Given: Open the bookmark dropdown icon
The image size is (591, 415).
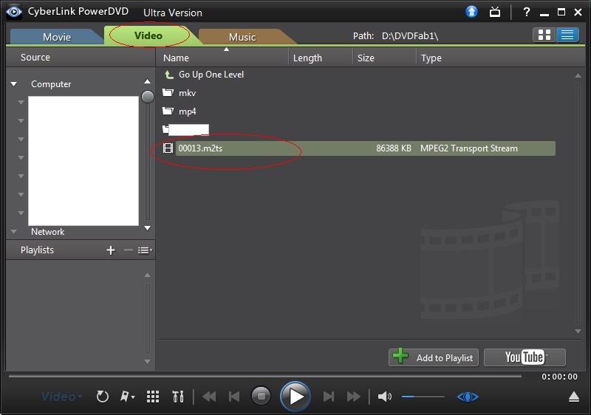Looking at the screenshot, I should click(x=127, y=397).
